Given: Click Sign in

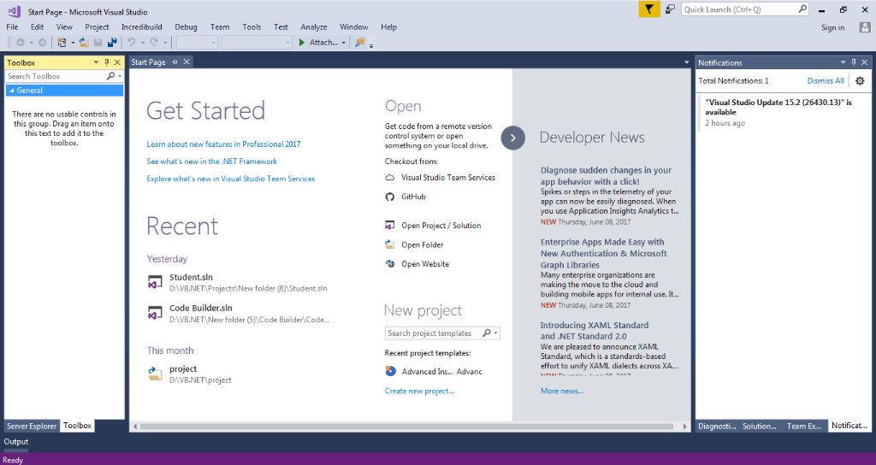Looking at the screenshot, I should pyautogui.click(x=832, y=27).
